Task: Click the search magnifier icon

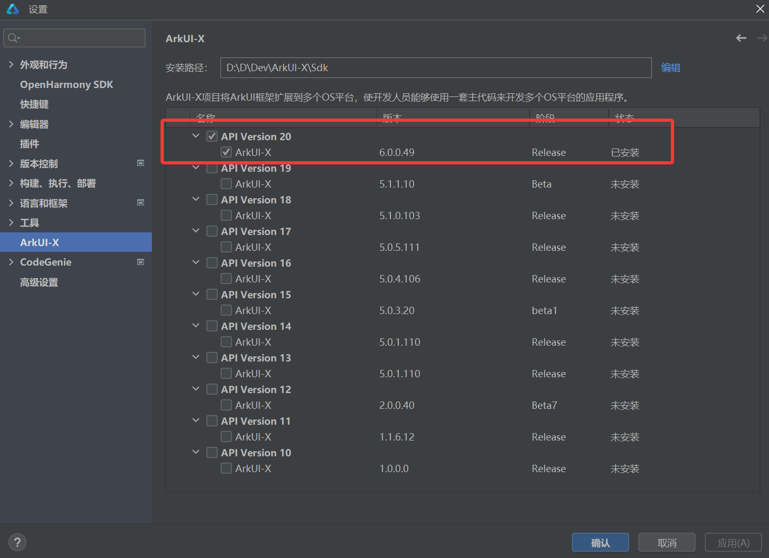Action: 13,38
